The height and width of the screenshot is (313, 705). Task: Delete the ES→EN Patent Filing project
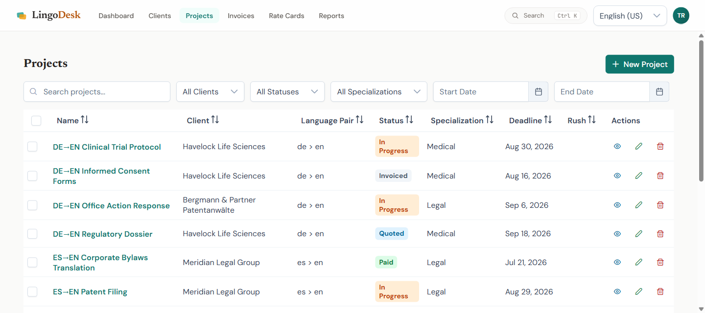(x=660, y=291)
